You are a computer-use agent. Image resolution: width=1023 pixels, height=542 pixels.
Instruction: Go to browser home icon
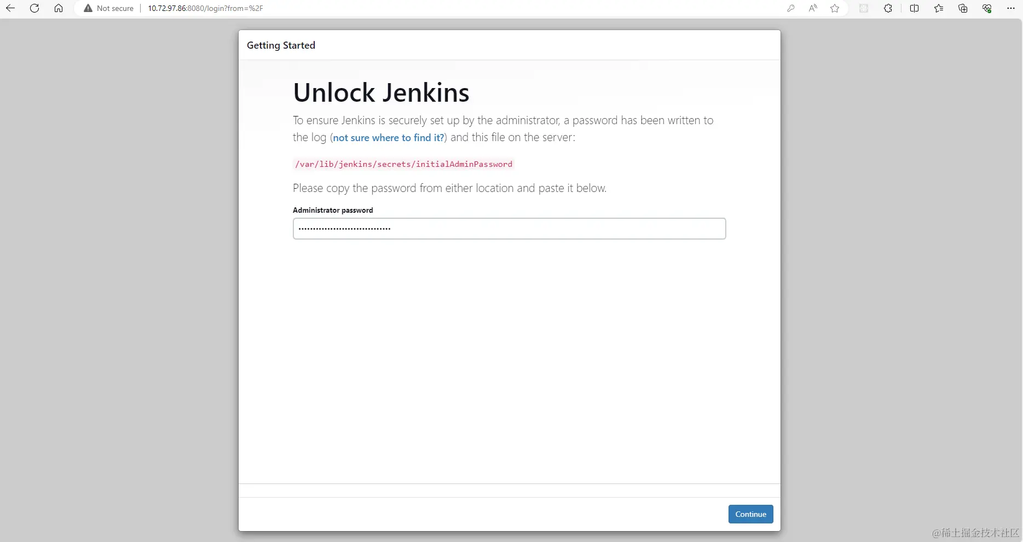(x=59, y=8)
